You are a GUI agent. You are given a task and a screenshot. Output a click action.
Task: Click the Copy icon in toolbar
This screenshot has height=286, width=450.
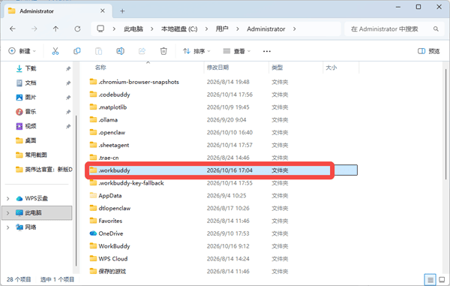(77, 51)
